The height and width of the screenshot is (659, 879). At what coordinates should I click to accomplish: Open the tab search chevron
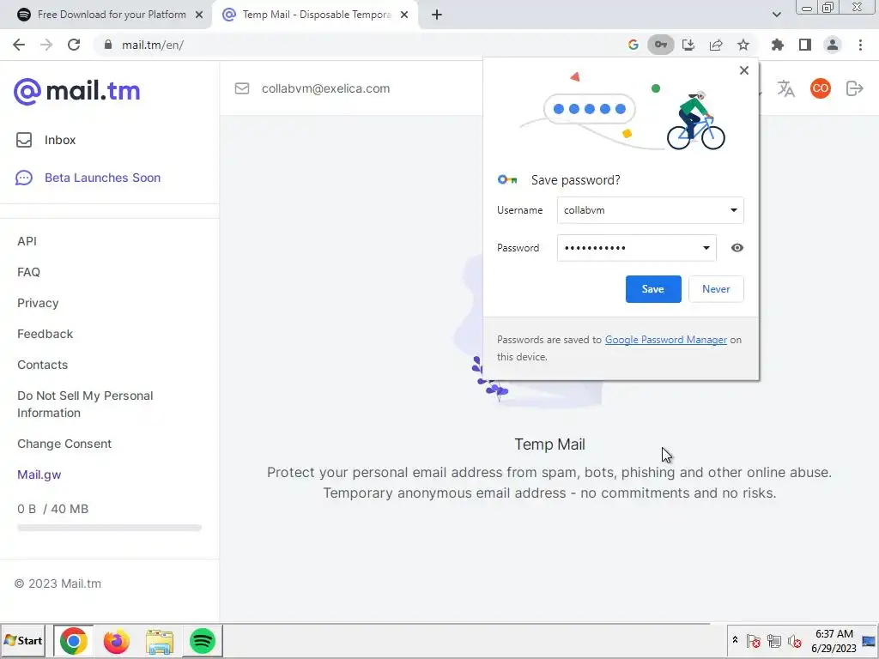point(776,15)
